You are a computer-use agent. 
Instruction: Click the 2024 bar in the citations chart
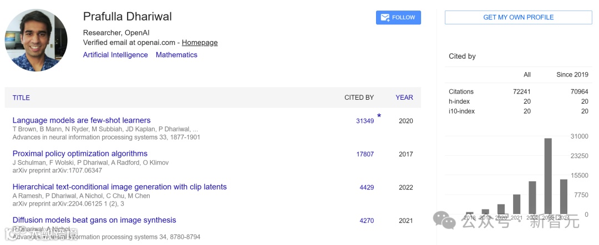click(x=564, y=197)
